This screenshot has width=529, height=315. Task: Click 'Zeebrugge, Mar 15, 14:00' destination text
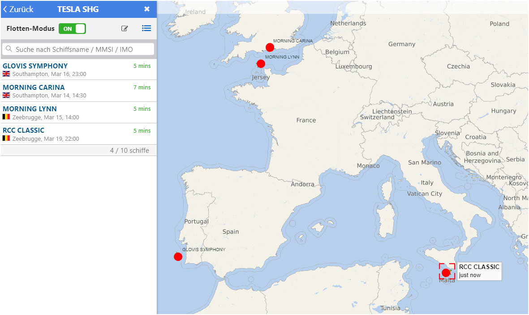(x=46, y=118)
